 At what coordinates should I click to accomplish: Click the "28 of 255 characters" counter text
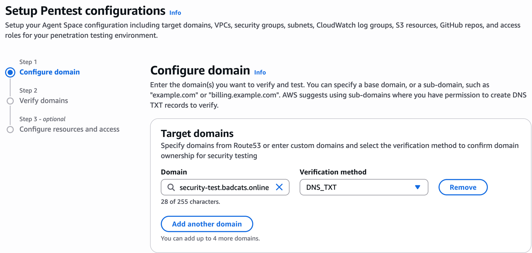point(190,202)
